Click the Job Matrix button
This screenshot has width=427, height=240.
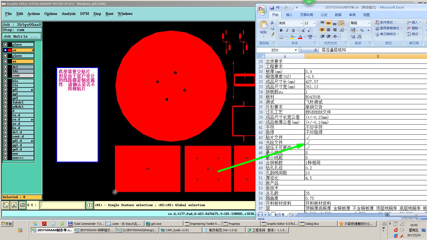coord(22,36)
